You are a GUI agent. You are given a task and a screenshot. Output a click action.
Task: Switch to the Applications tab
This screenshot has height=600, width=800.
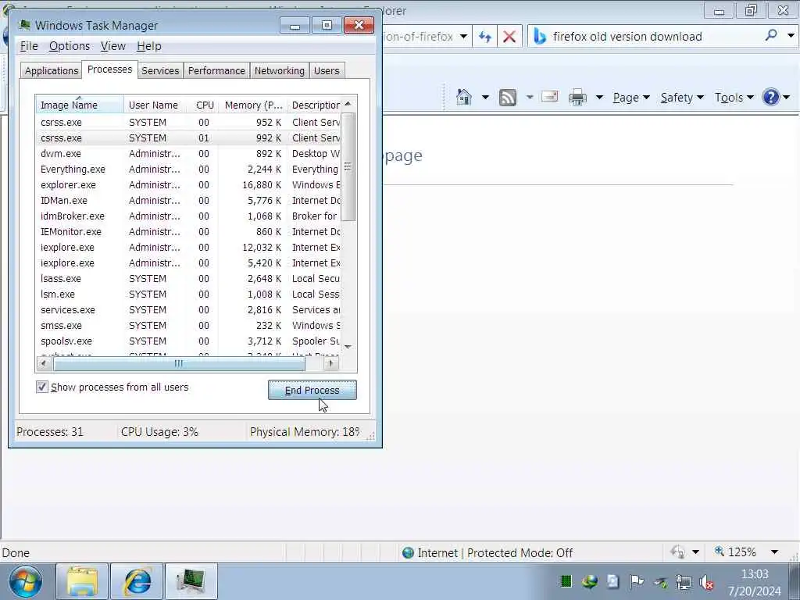point(51,71)
